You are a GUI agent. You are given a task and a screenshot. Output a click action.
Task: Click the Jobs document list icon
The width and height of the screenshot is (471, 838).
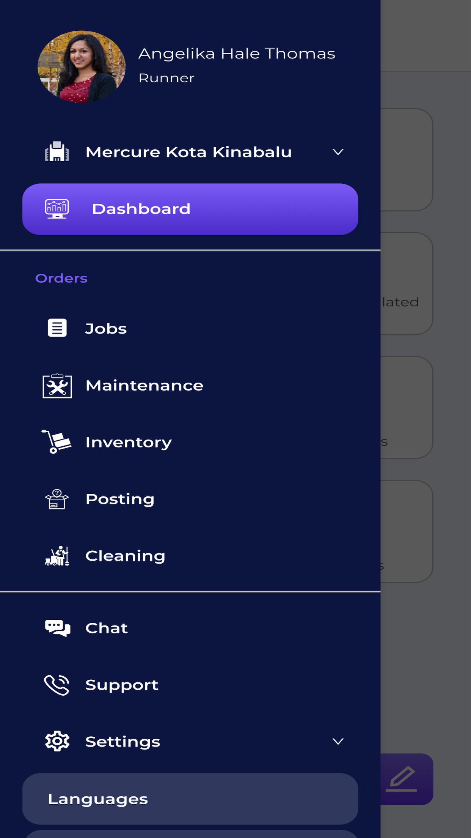[x=57, y=328]
